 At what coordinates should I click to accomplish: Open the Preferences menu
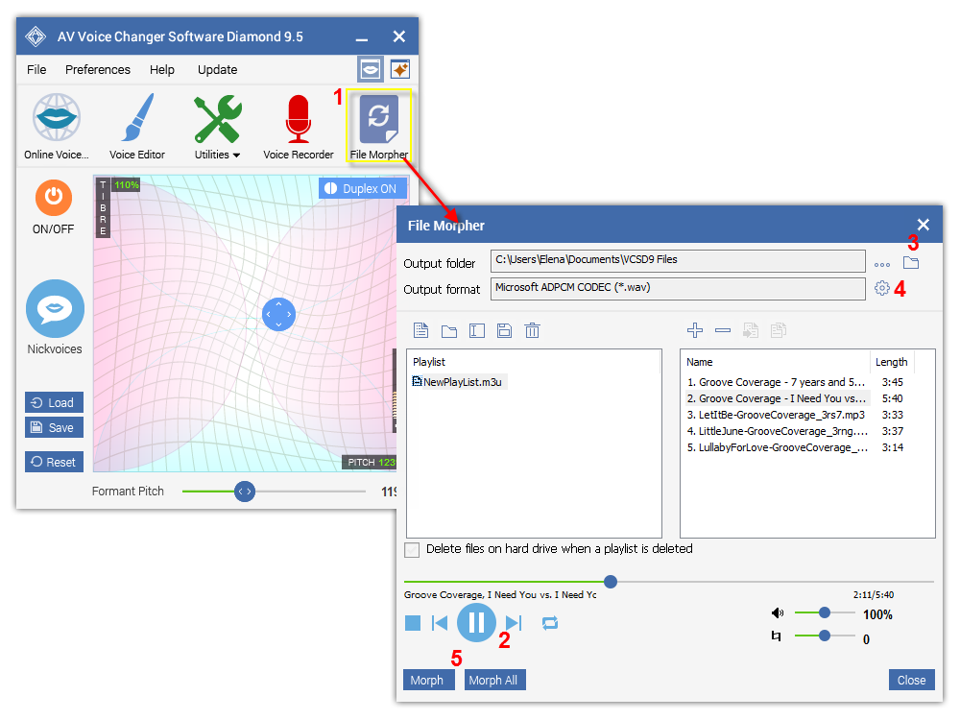[x=98, y=70]
